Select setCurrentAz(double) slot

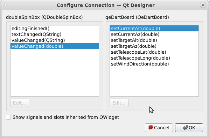point(154,34)
